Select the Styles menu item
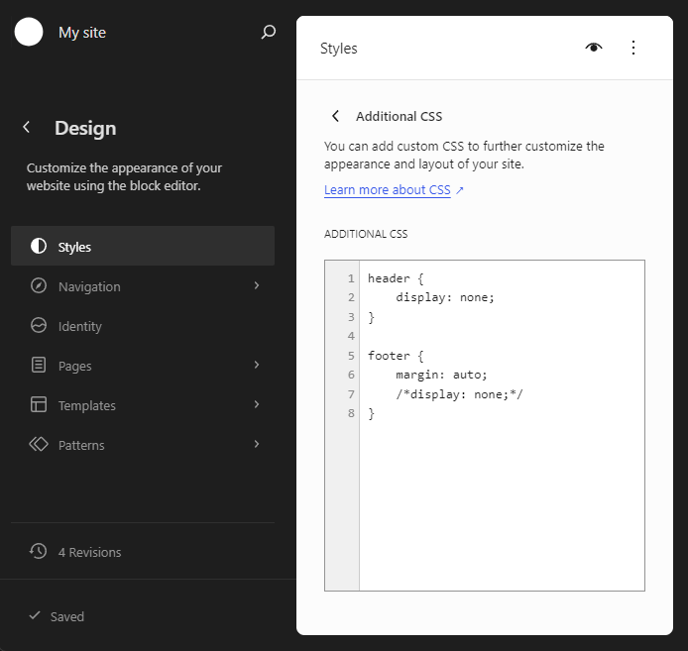This screenshot has height=651, width=688. pos(143,246)
